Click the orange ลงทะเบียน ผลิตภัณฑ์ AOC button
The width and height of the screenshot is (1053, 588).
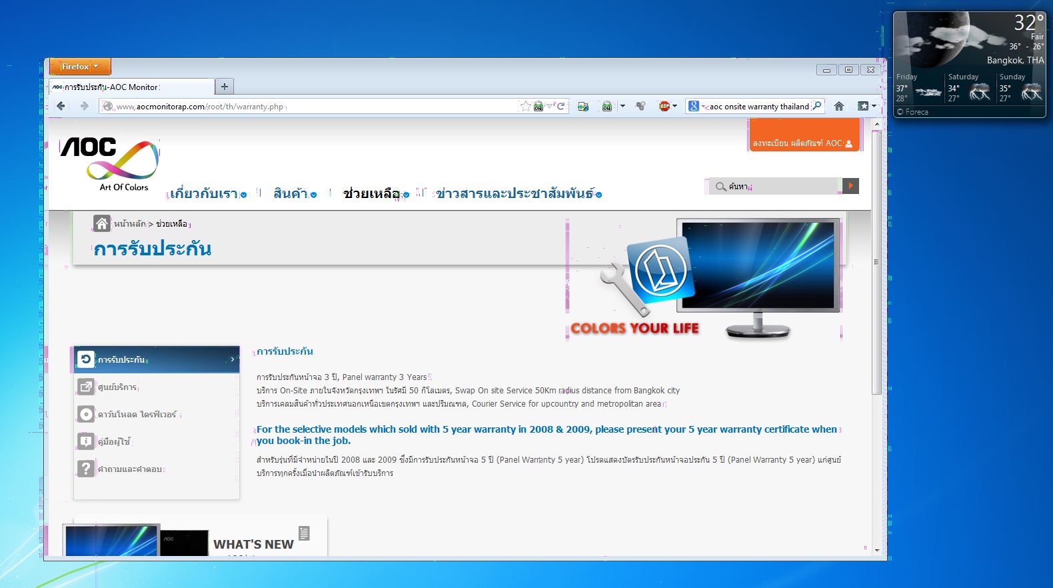tap(804, 135)
